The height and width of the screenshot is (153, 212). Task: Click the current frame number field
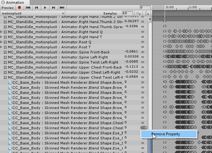click(x=145, y=8)
